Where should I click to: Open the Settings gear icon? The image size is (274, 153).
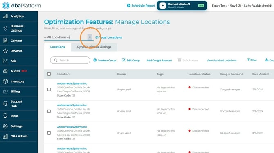[5, 126]
